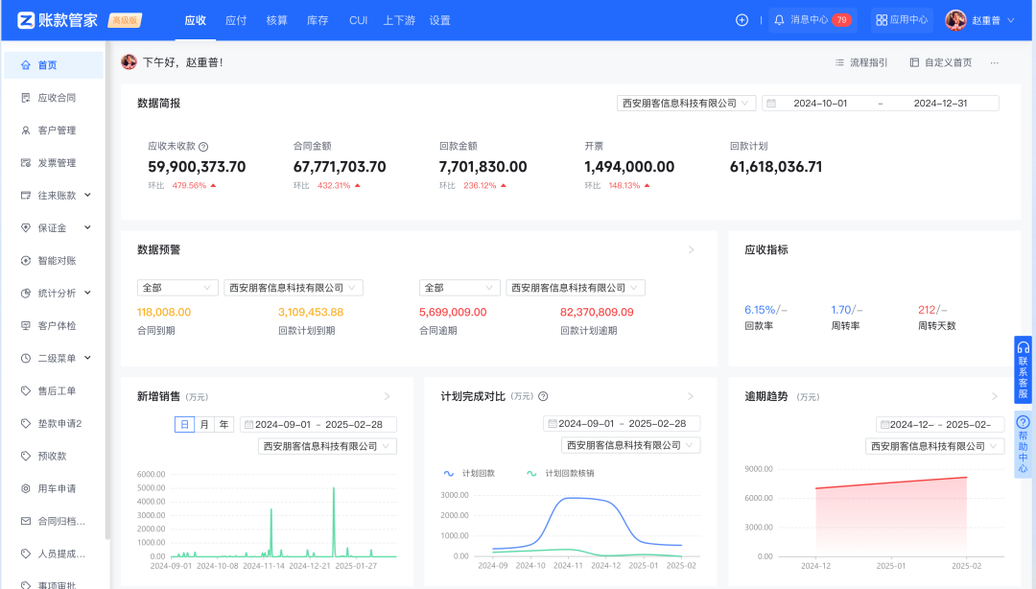Open 新增销售 details arrow
Image resolution: width=1036 pixels, height=589 pixels.
pos(388,396)
